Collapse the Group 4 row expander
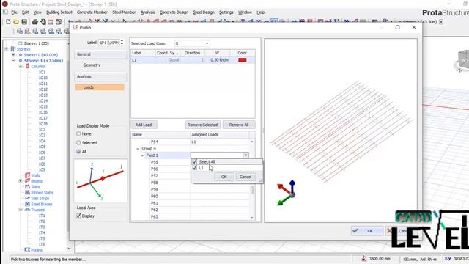Viewport: 469px width, 264px height. coord(138,149)
